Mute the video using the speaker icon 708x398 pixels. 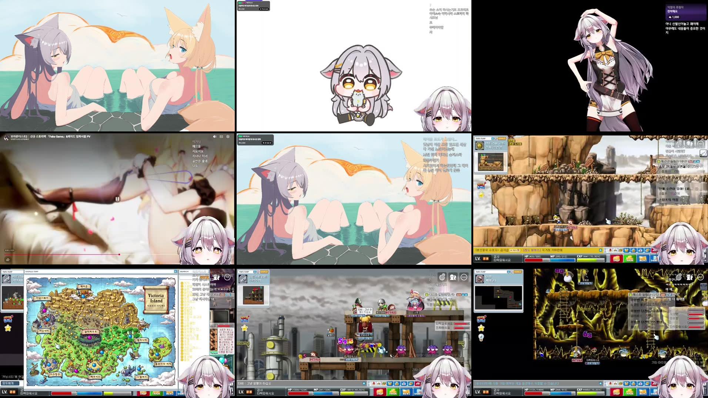[214, 137]
